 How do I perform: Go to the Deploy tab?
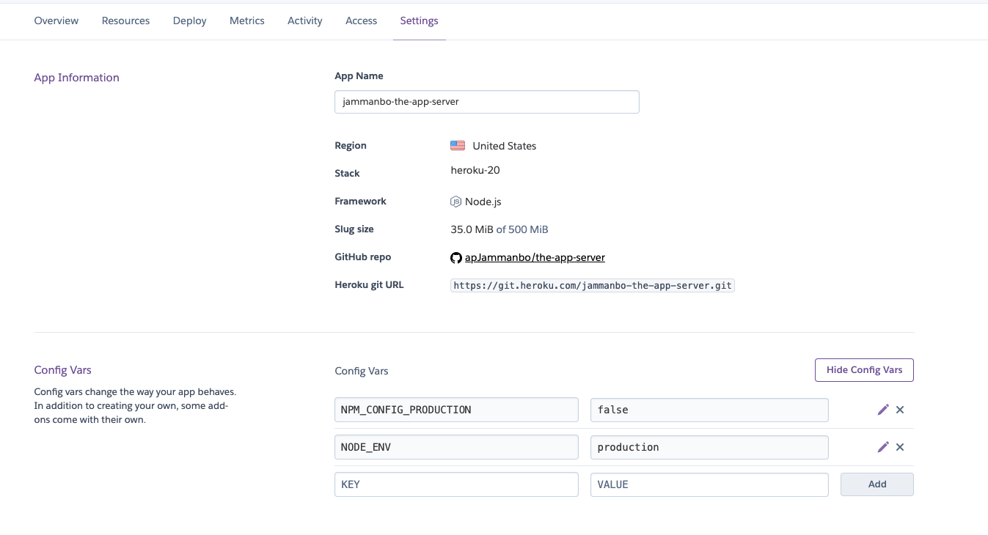pyautogui.click(x=190, y=21)
